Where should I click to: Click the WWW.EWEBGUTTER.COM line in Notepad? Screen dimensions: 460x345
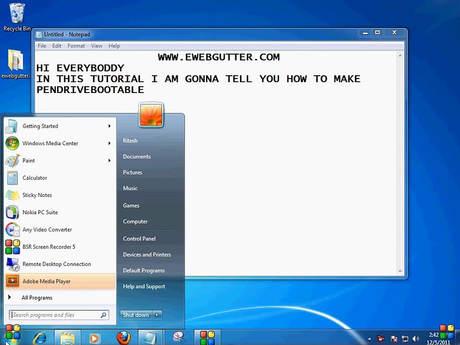[219, 57]
